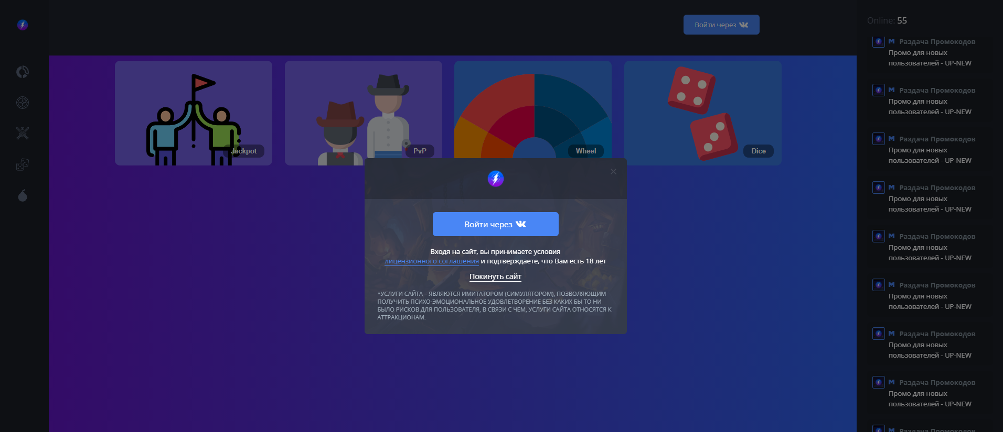The image size is (1003, 432).
Task: Open the dice icon in the sidebar
Action: (x=23, y=165)
